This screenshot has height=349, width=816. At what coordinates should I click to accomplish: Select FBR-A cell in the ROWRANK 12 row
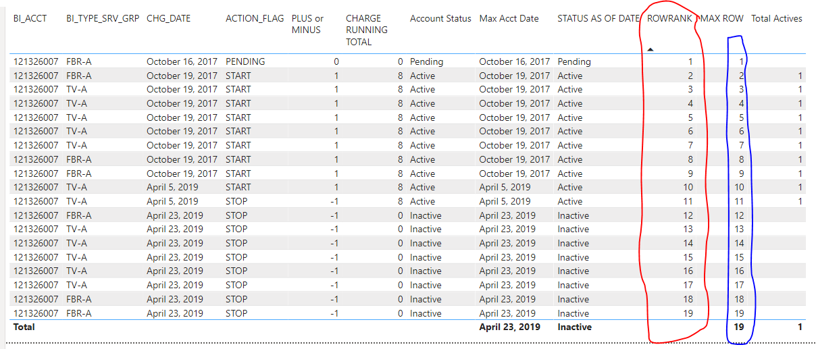[x=79, y=215]
